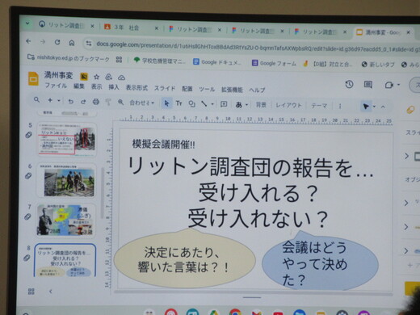This screenshot has height=315, width=420.
Task: Open the 合わせる zoom dropdown
Action: (x=141, y=103)
